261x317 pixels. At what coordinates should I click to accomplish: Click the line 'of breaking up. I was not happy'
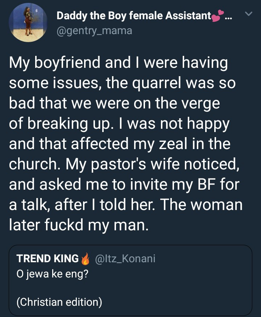tap(119, 124)
